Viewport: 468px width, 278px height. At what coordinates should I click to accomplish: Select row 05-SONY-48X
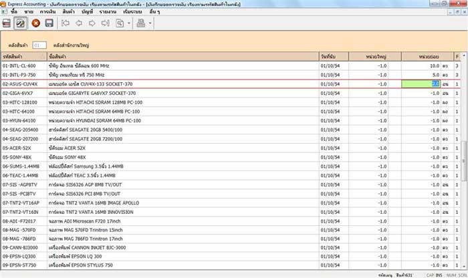(x=231, y=157)
